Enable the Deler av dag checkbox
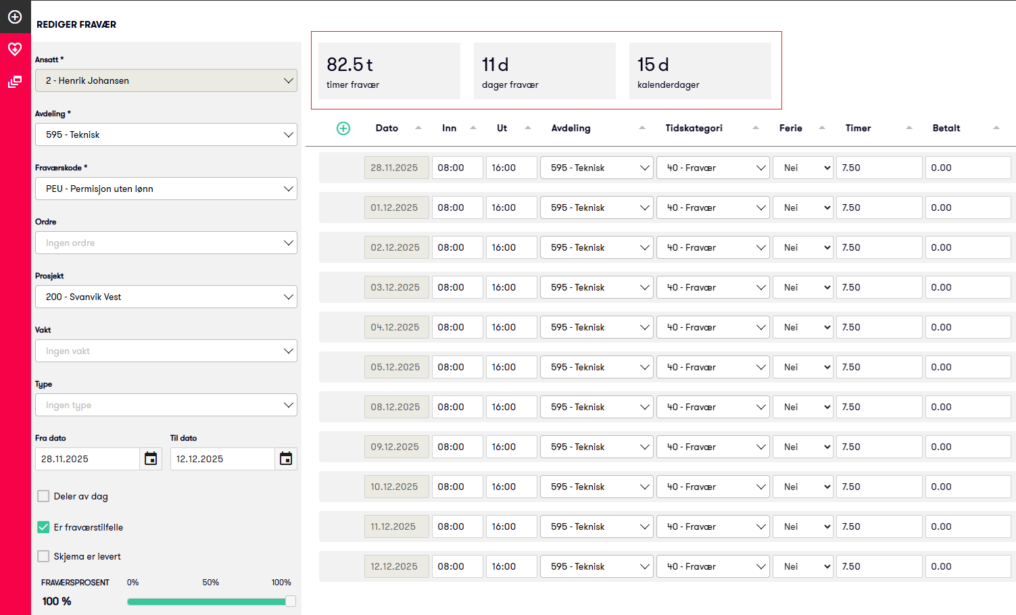Image resolution: width=1016 pixels, height=615 pixels. tap(43, 496)
